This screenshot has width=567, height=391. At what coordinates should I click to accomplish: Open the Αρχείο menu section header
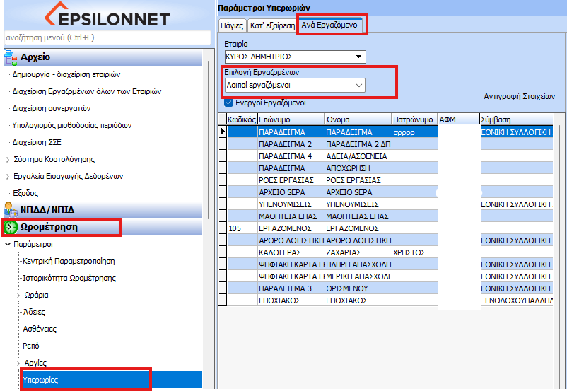coord(103,57)
